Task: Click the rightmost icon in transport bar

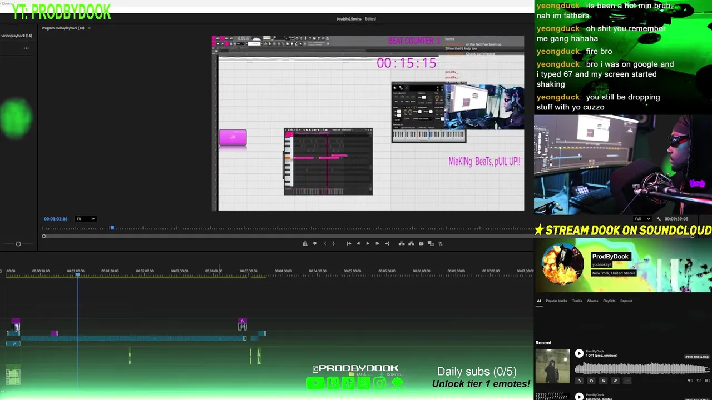Action: click(440, 243)
